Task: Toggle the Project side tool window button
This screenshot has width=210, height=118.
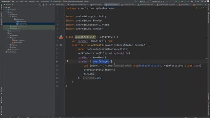Action: pos(1,7)
